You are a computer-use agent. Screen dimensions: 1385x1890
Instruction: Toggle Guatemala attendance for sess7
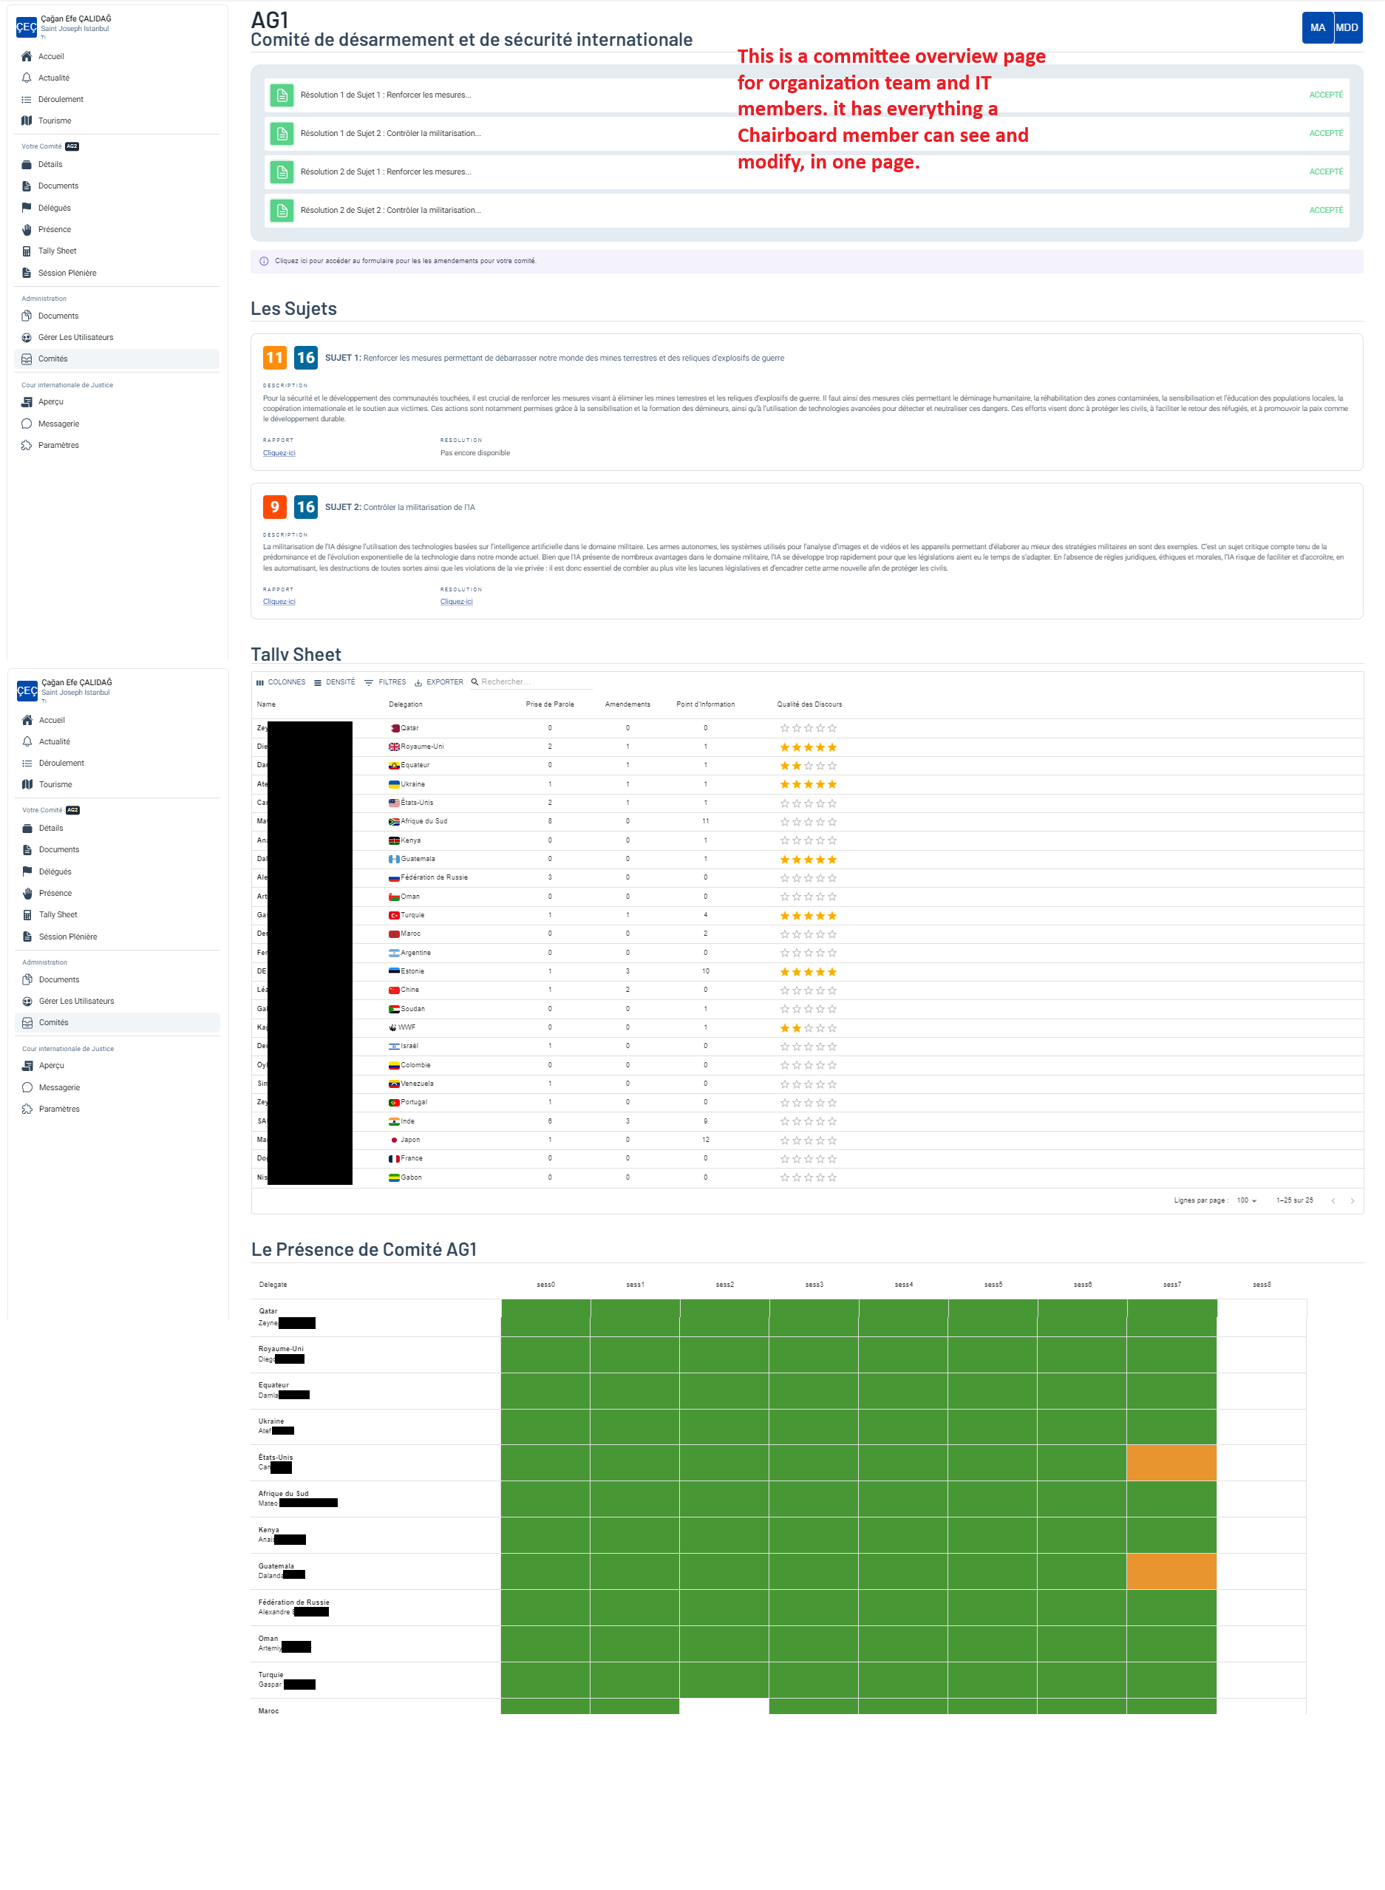(x=1172, y=1572)
